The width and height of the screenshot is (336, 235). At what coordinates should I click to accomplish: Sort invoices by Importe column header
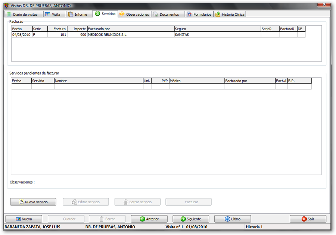coord(77,29)
